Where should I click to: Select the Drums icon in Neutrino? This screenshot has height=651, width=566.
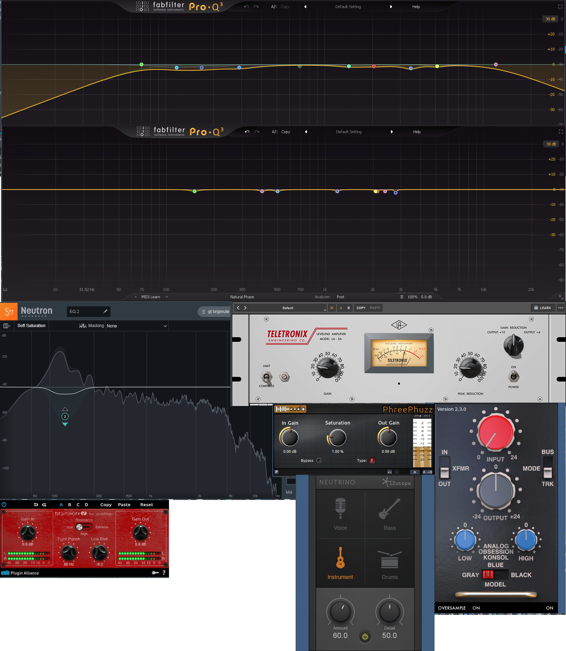[390, 559]
